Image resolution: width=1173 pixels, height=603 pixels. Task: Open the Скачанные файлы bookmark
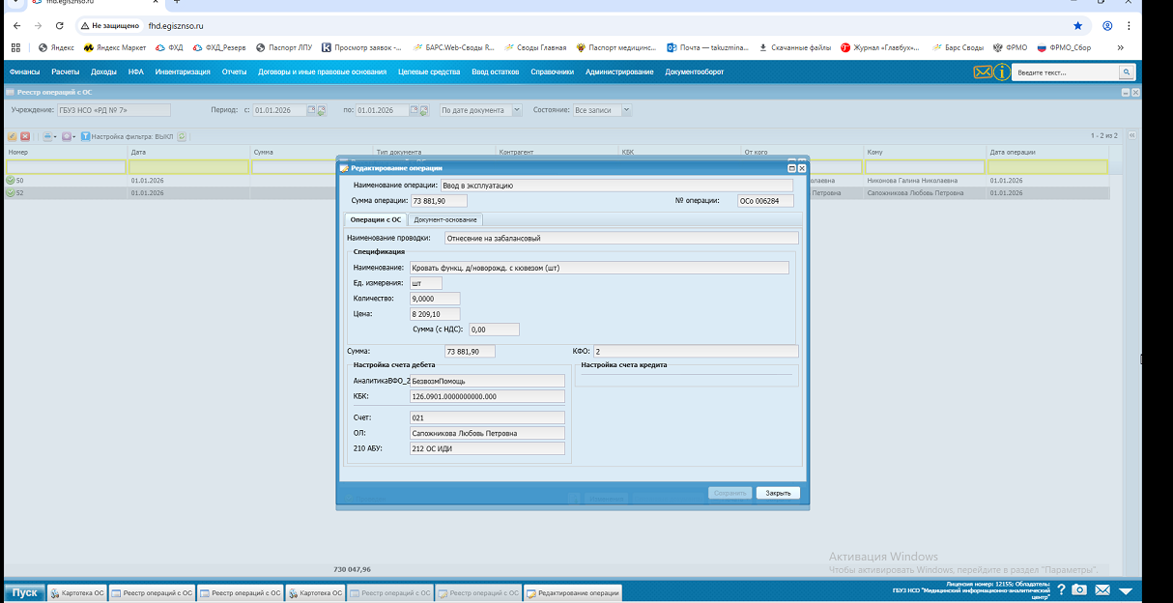(x=795, y=46)
